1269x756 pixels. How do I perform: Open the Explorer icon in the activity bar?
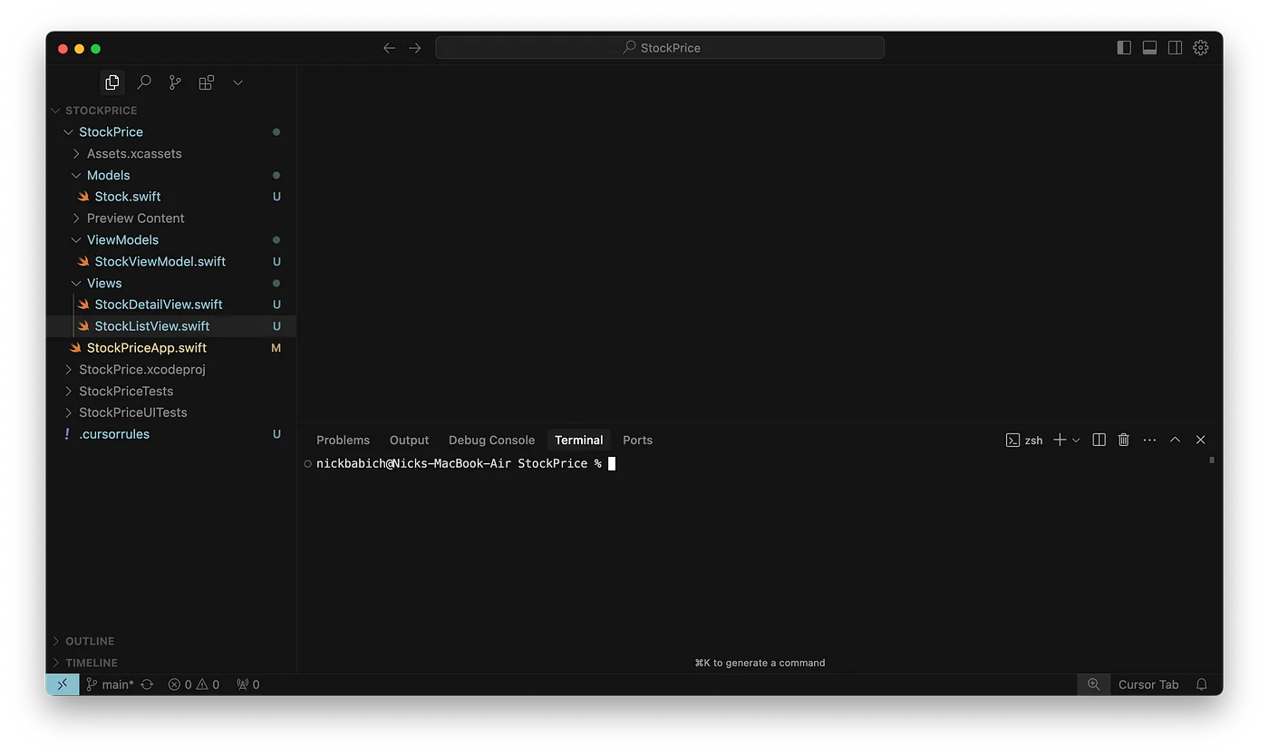pyautogui.click(x=111, y=82)
